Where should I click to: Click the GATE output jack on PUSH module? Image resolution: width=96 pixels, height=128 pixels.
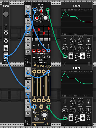(x=6, y=57)
